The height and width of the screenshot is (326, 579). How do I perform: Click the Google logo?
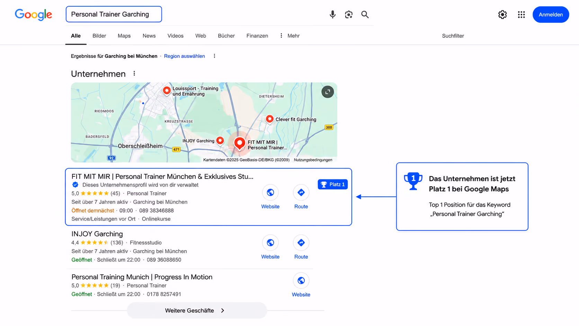point(33,15)
